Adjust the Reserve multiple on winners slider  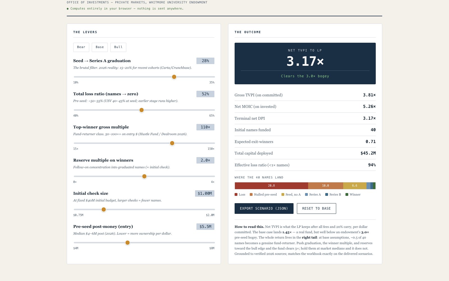coord(144,176)
